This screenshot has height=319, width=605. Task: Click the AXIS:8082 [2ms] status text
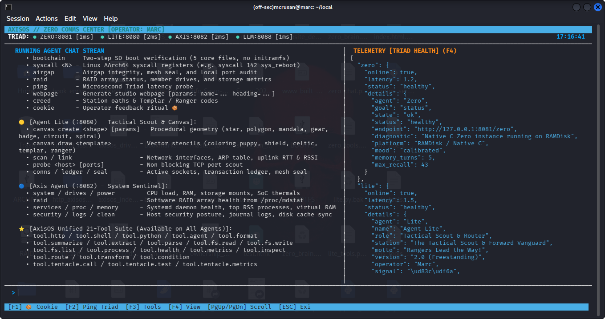tap(202, 37)
